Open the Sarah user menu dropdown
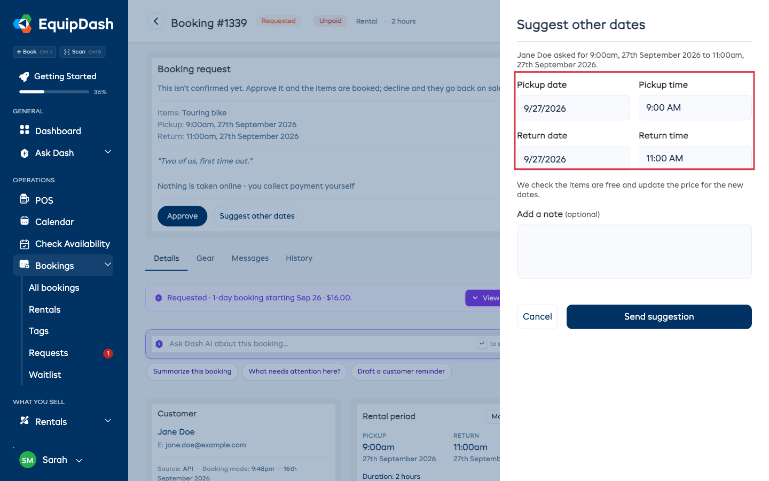This screenshot has height=481, width=769. pyautogui.click(x=79, y=460)
